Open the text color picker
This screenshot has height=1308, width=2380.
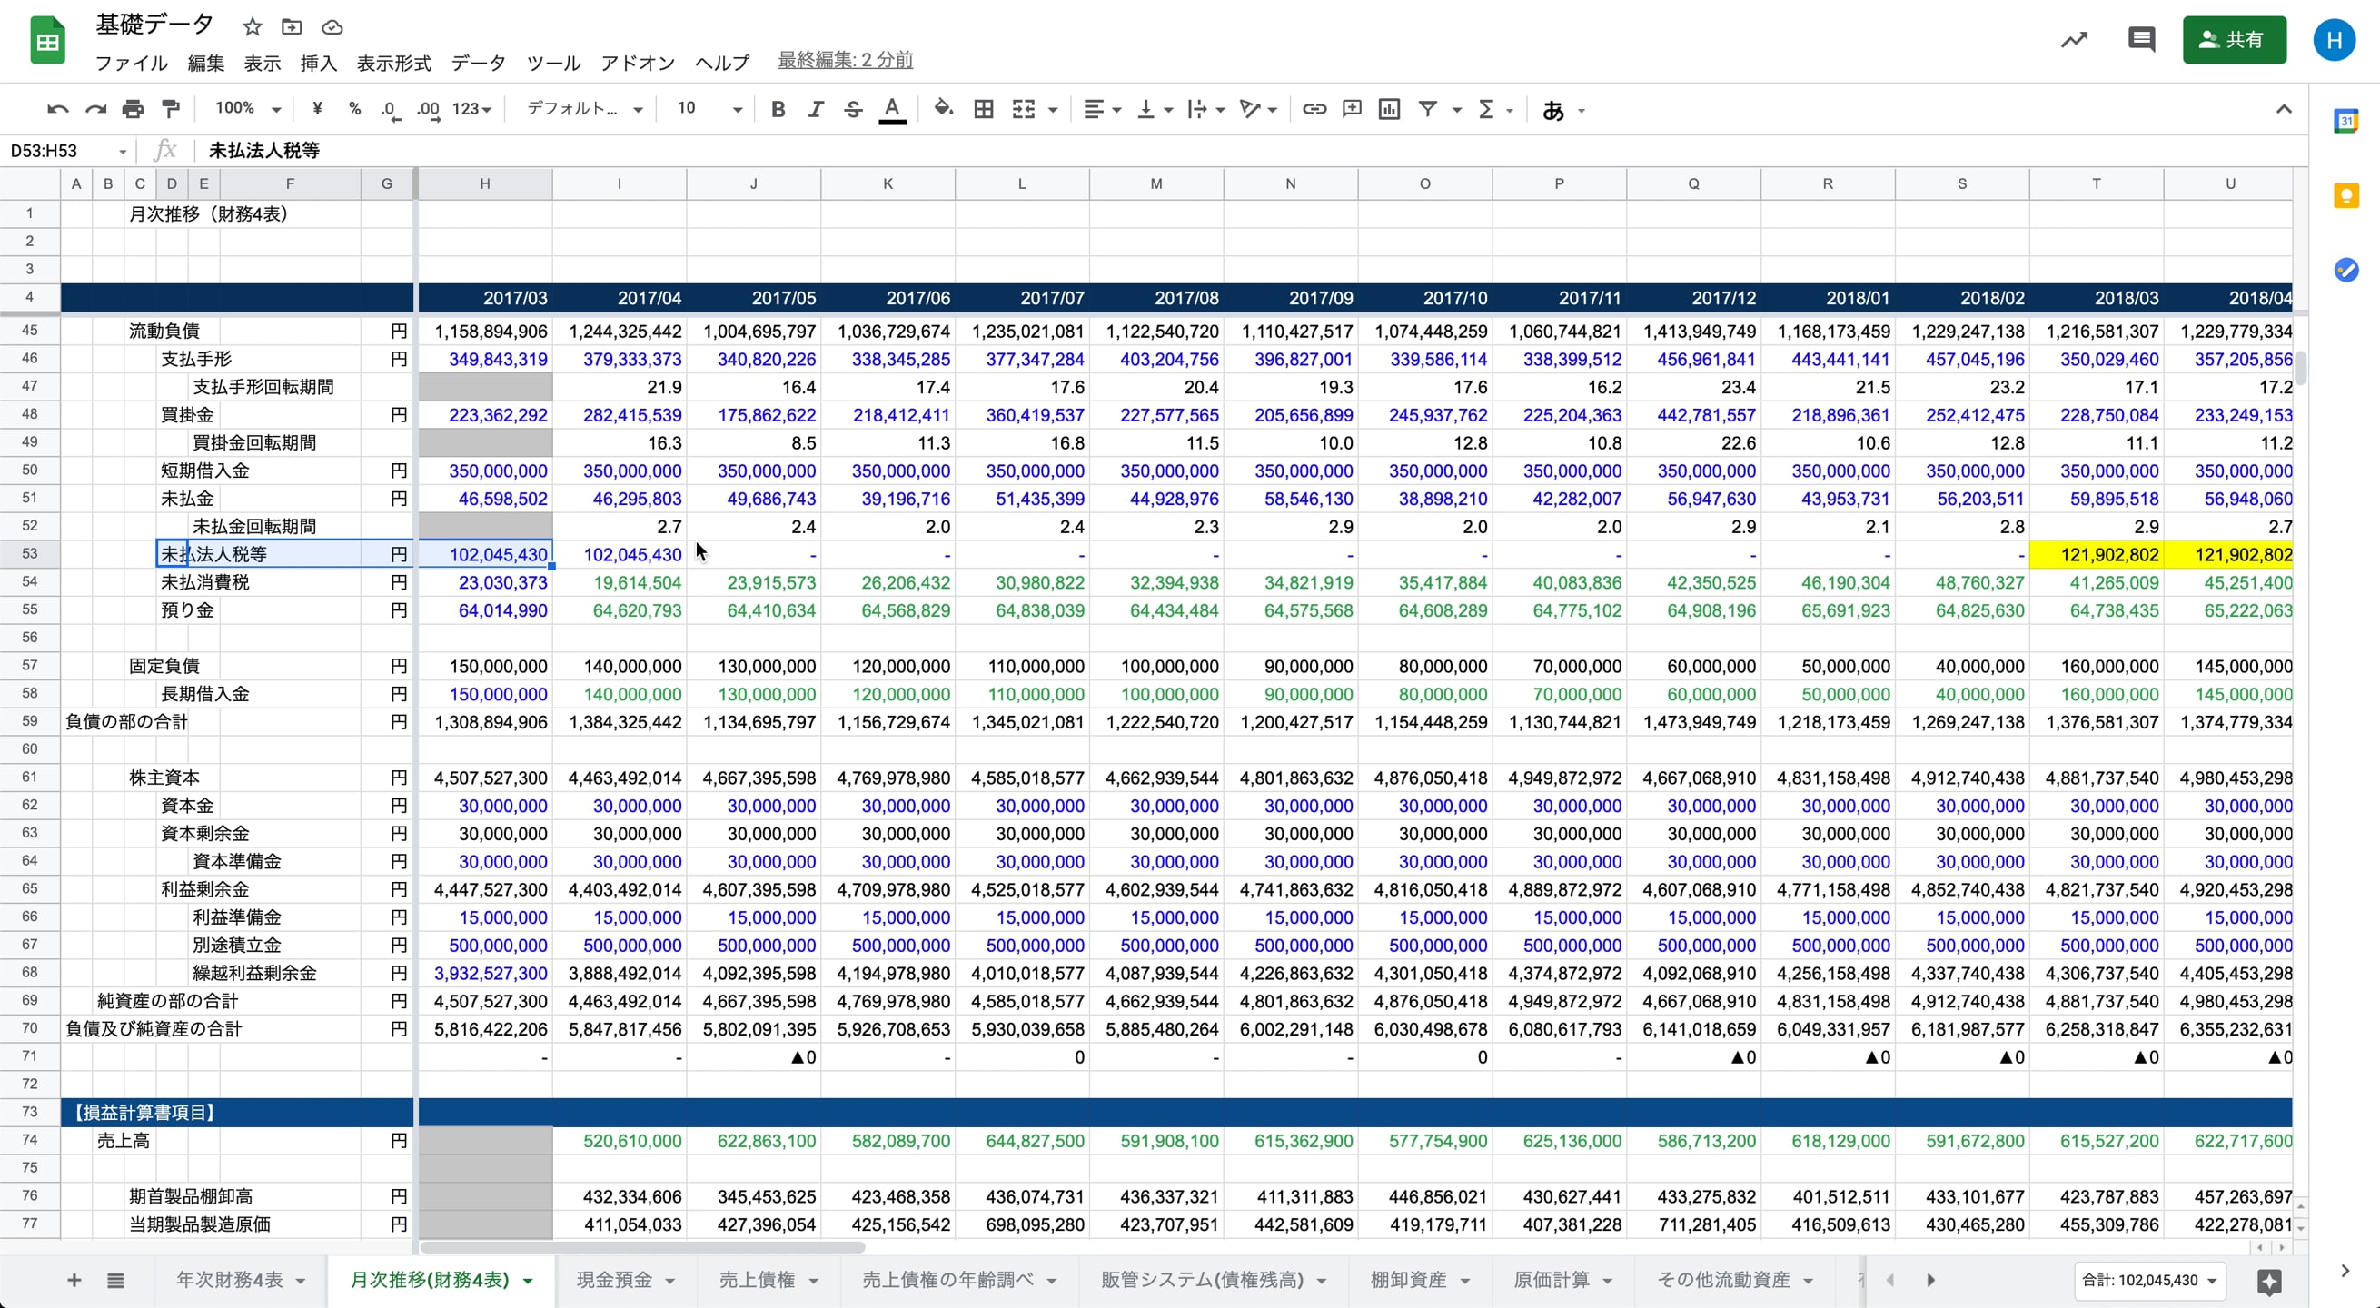(891, 109)
